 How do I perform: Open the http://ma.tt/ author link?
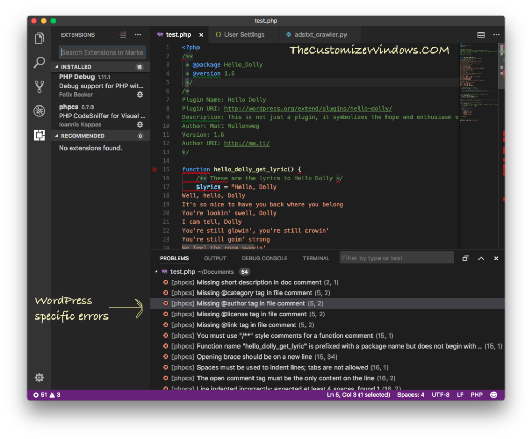[247, 143]
